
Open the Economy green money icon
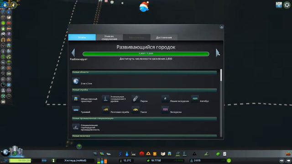pyautogui.click(x=218, y=154)
